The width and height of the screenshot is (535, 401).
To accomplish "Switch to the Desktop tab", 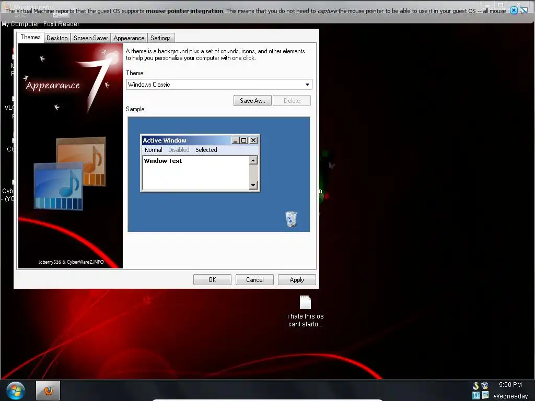I will click(x=57, y=38).
